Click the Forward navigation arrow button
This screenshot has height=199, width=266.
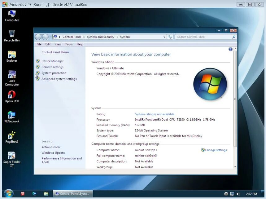(45, 37)
